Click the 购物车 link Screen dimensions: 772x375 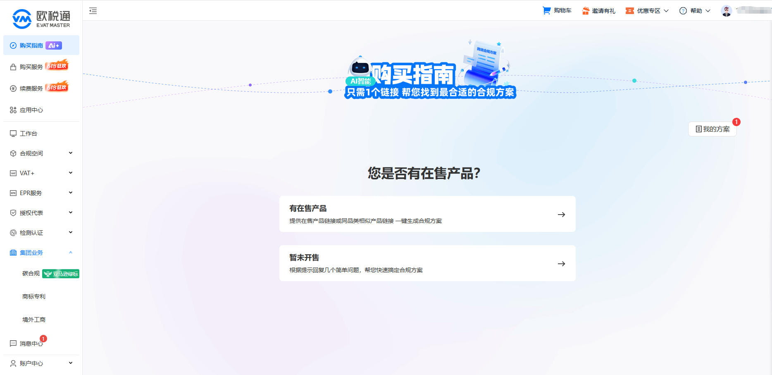click(x=562, y=11)
